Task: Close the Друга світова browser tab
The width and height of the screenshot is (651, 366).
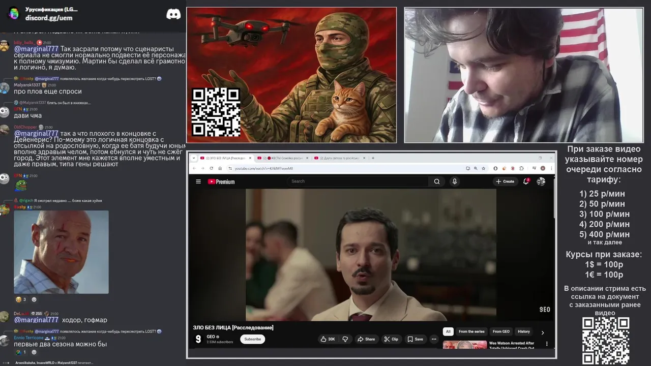Action: 365,158
